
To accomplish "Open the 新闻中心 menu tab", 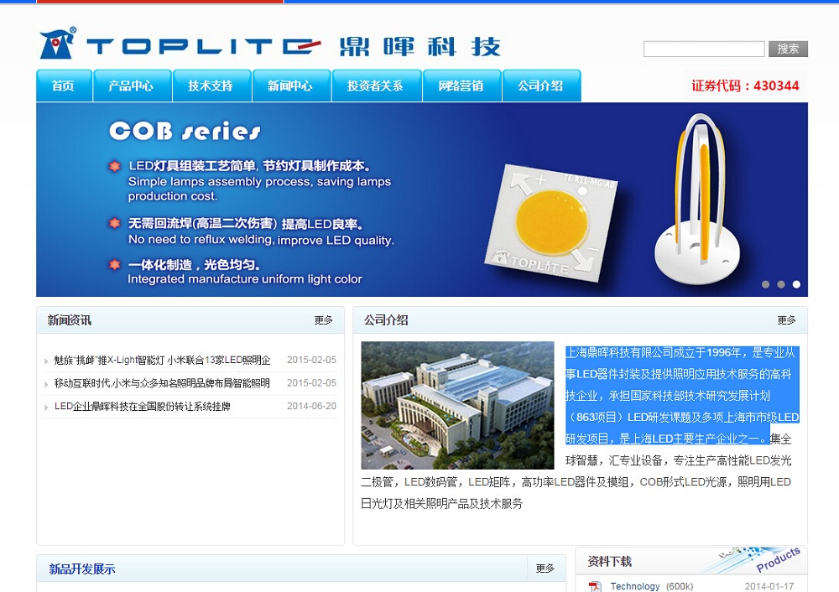I will [x=290, y=86].
